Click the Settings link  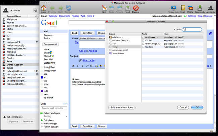coord(192,16)
